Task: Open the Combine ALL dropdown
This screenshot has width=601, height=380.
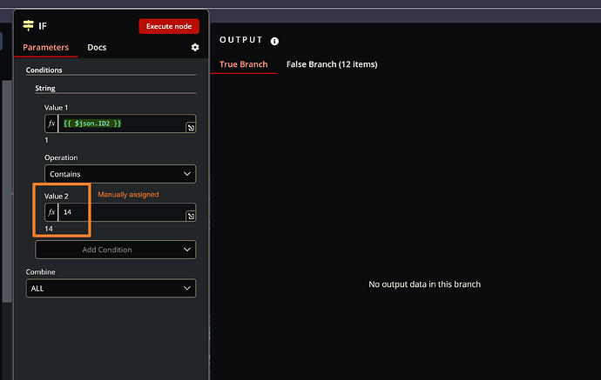Action: (x=111, y=288)
